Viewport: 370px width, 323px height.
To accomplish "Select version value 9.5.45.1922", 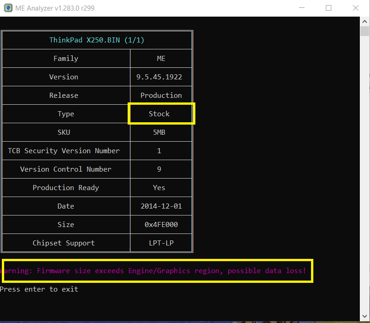I will [x=159, y=77].
